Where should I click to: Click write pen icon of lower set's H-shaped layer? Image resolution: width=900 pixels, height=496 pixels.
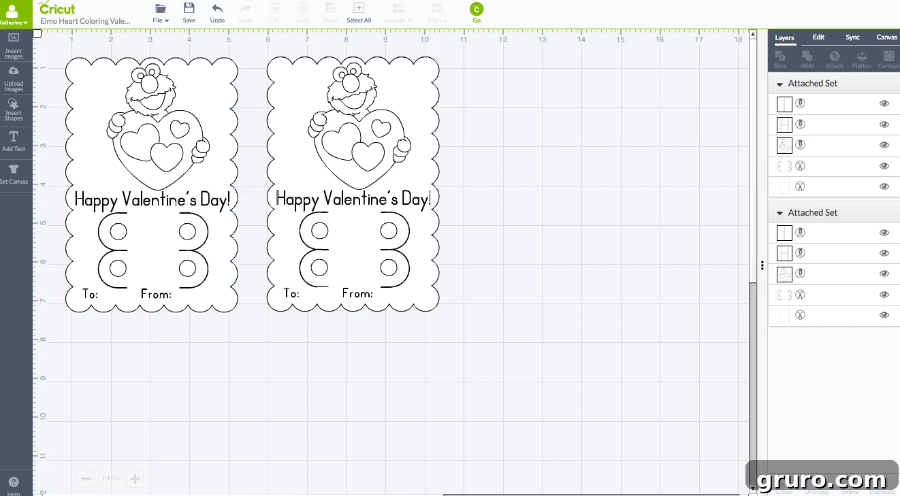(x=801, y=253)
